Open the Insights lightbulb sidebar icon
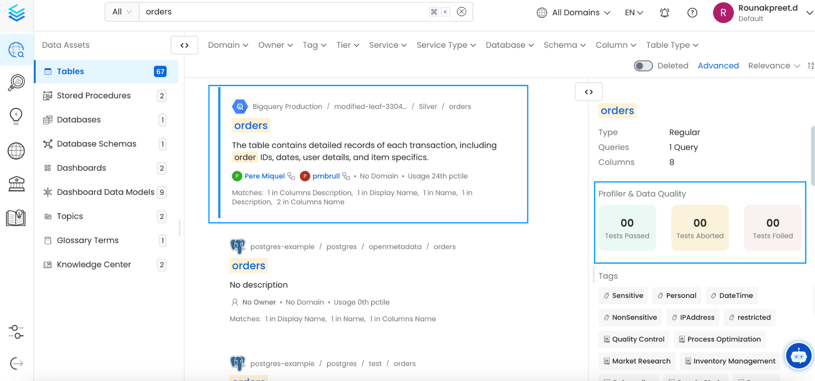The width and height of the screenshot is (815, 381). [16, 116]
